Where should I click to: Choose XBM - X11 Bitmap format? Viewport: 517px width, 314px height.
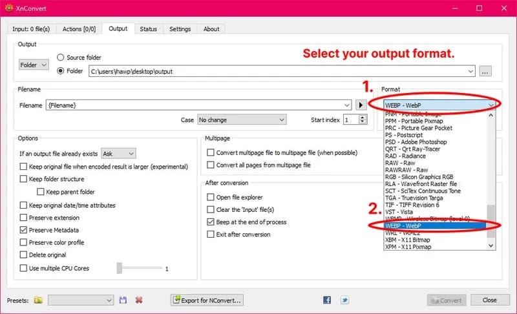tap(435, 240)
